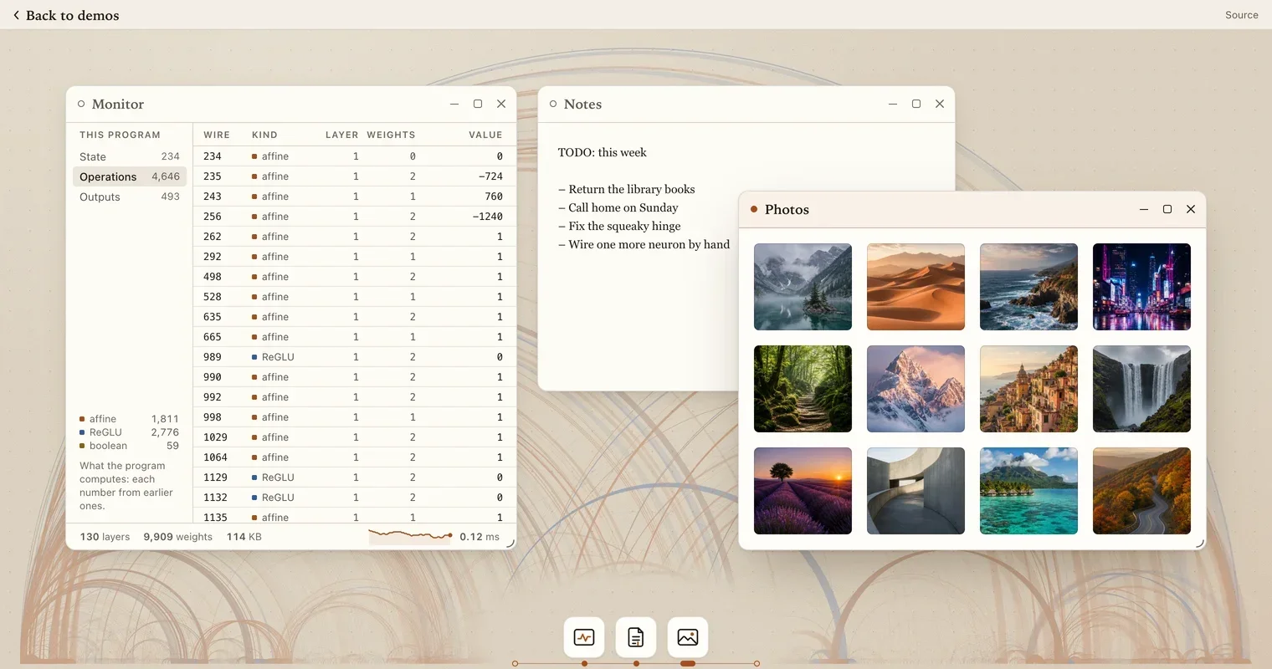Click "Fix the squeaky hinge" in Notes
Viewport: 1272px width, 669px height.
click(624, 226)
